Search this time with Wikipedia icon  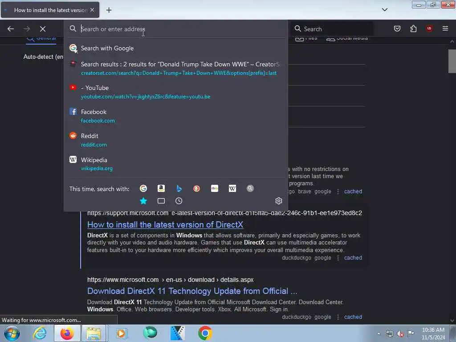coord(232,188)
